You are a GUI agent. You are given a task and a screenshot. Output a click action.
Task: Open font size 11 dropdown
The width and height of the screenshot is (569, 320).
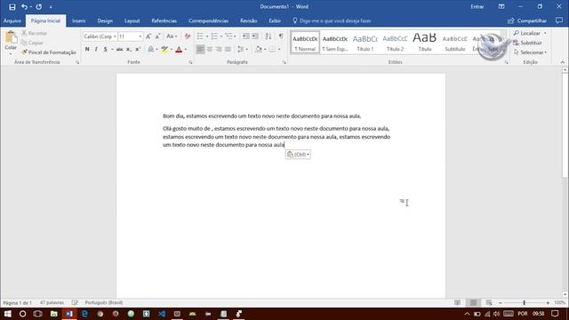click(x=140, y=36)
